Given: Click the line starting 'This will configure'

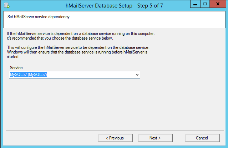Looking at the screenshot, I should pyautogui.click(x=78, y=47).
